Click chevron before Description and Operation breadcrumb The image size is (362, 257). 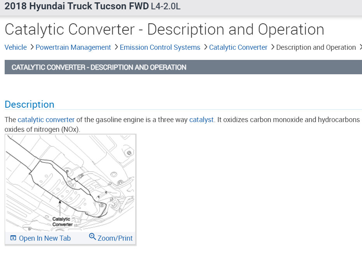click(273, 47)
